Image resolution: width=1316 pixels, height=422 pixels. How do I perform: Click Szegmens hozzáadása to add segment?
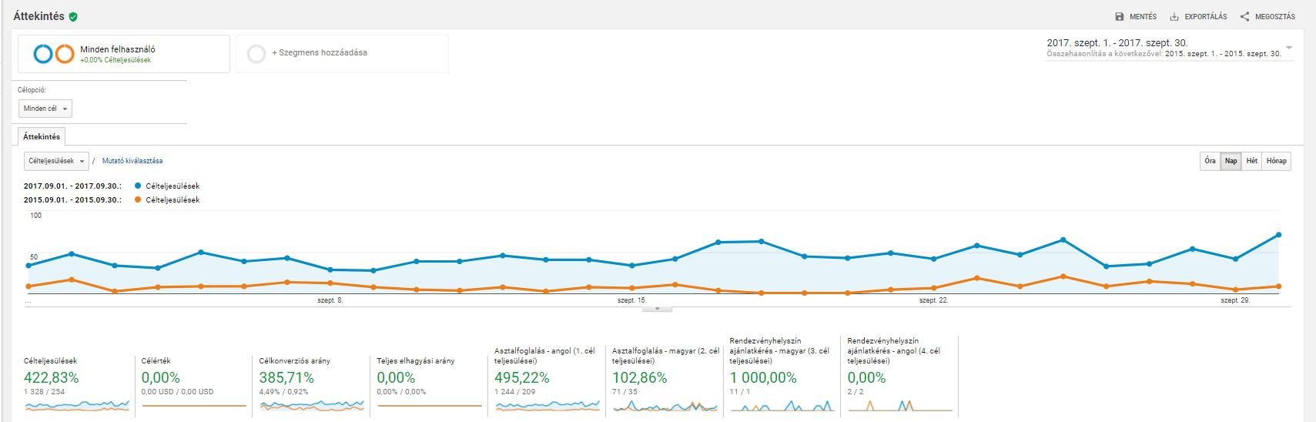point(319,53)
